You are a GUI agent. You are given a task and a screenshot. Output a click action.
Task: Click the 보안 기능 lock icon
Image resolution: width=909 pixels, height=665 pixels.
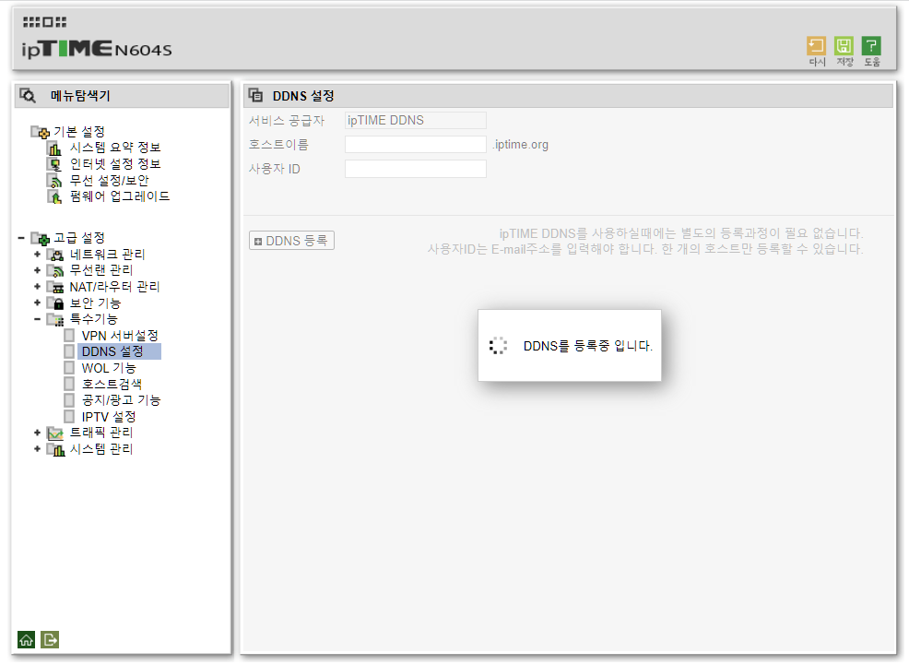[x=55, y=303]
